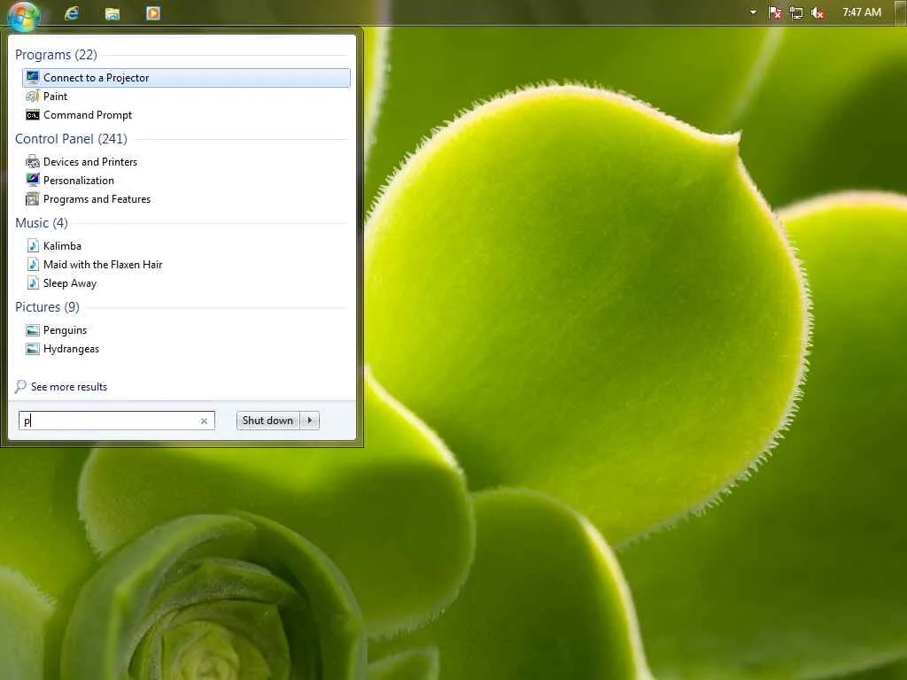907x680 pixels.
Task: Click the Penguins picture thumbnail icon
Action: pyautogui.click(x=33, y=330)
